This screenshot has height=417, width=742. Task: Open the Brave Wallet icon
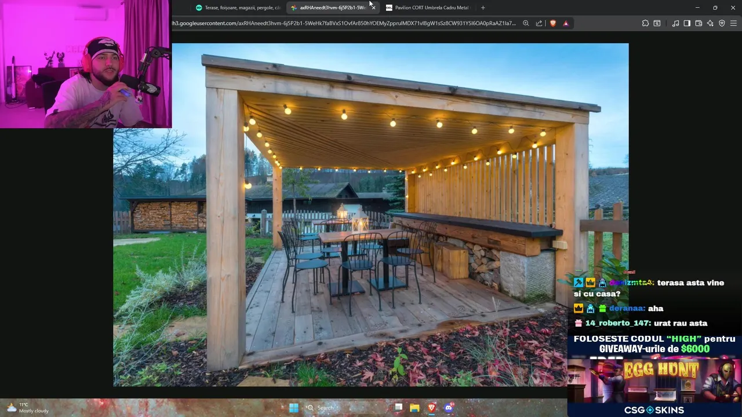click(699, 23)
